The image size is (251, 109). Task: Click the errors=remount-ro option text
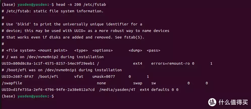(x=170, y=63)
